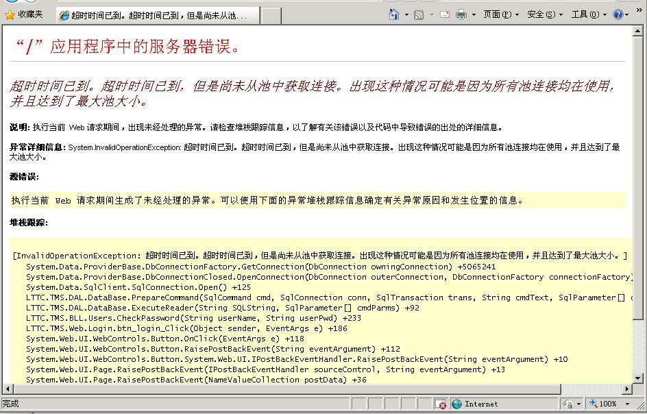Click the Home page icon
This screenshot has width=647, height=414.
pyautogui.click(x=394, y=14)
